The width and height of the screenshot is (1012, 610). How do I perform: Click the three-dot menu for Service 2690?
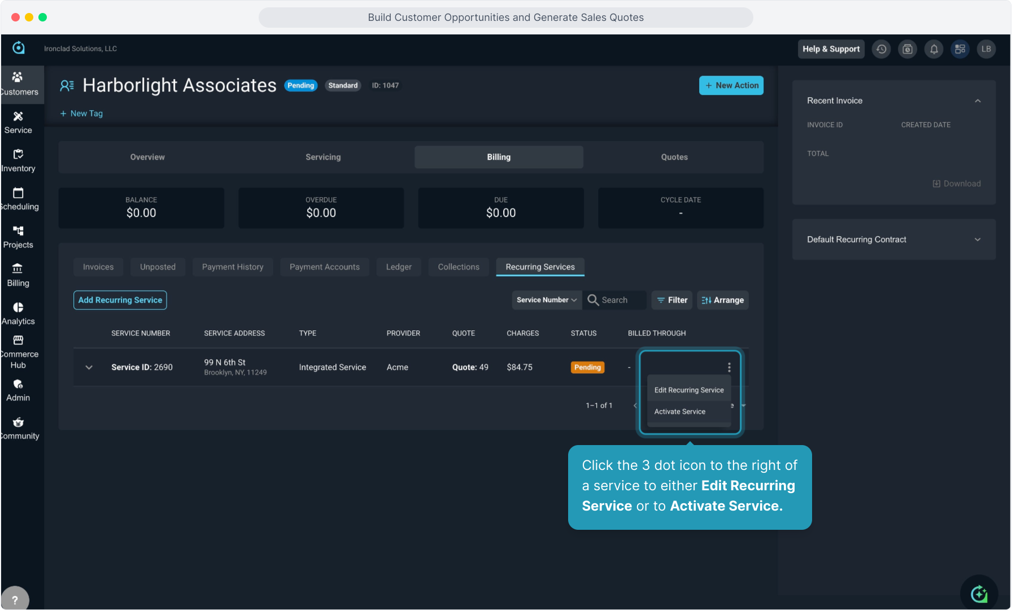coord(729,367)
